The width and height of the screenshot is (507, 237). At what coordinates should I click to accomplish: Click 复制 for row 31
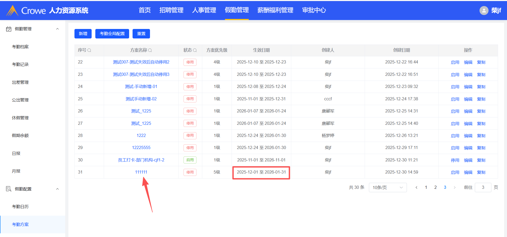point(481,172)
